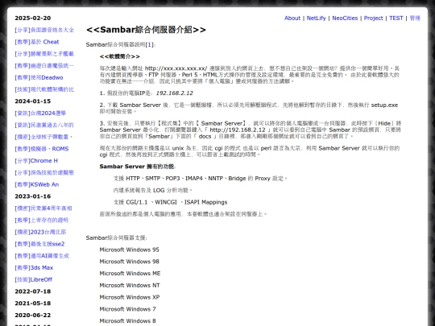Open the [分享] 深偽技術 article link
The image size is (435, 326).
pyautogui.click(x=44, y=173)
